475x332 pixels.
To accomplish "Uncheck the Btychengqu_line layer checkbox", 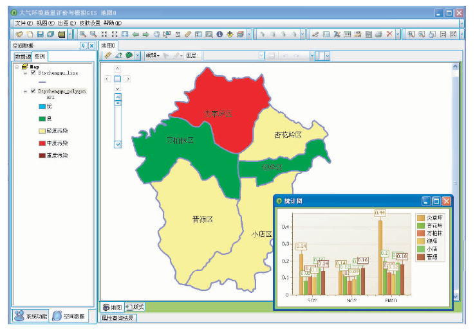I will (x=33, y=74).
